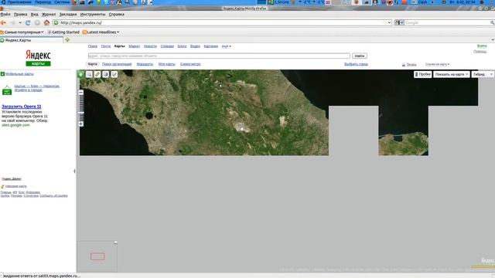Open the Система system menu
The height and width of the screenshot is (278, 495).
point(62,2)
